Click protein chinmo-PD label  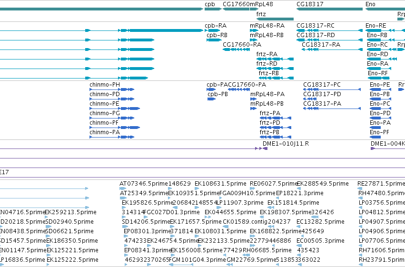105,95
